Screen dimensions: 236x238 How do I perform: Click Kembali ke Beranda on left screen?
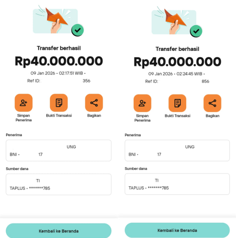(x=59, y=231)
